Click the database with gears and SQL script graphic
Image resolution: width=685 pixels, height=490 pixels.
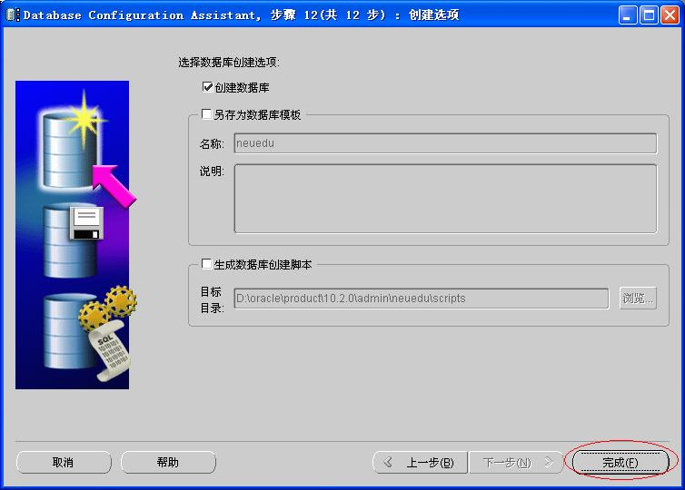[x=90, y=332]
